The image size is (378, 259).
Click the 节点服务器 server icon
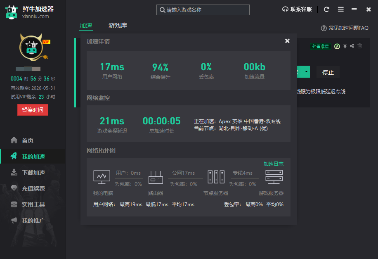pyautogui.click(x=216, y=177)
